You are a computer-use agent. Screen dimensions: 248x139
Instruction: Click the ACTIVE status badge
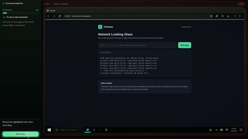[x=241, y=4]
